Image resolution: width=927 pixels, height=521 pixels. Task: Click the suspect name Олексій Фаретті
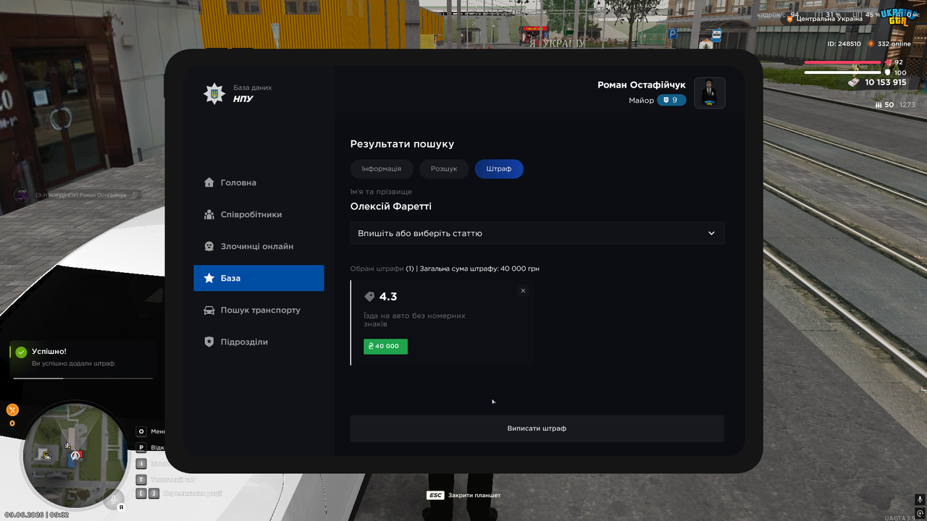point(391,207)
